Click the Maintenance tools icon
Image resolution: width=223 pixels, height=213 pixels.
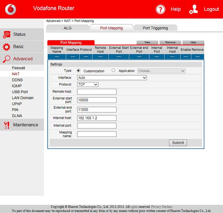click(7, 125)
